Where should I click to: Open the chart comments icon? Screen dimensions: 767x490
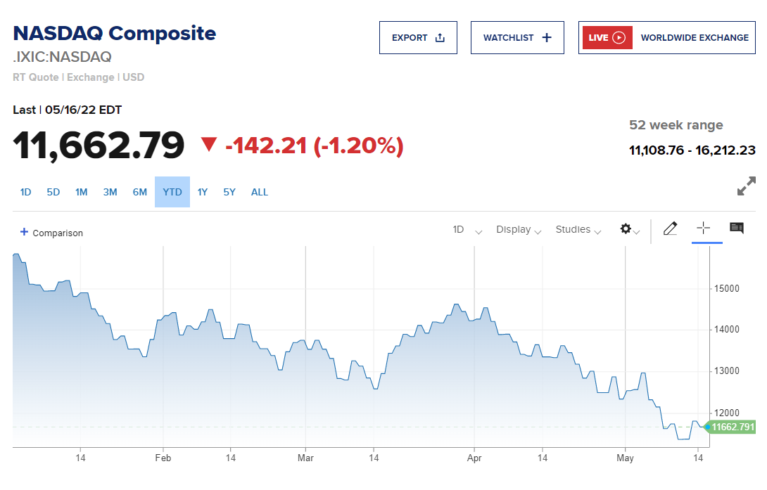[x=737, y=228]
